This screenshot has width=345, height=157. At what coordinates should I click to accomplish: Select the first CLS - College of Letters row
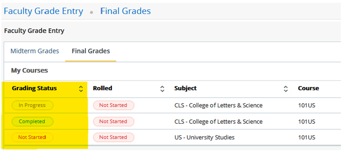172,105
